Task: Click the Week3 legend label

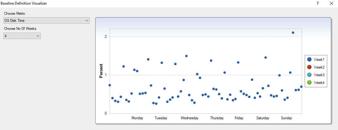Action: pyautogui.click(x=319, y=75)
